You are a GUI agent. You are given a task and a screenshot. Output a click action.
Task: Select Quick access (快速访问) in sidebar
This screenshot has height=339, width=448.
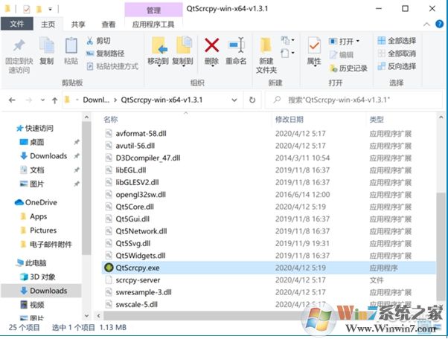pos(35,128)
